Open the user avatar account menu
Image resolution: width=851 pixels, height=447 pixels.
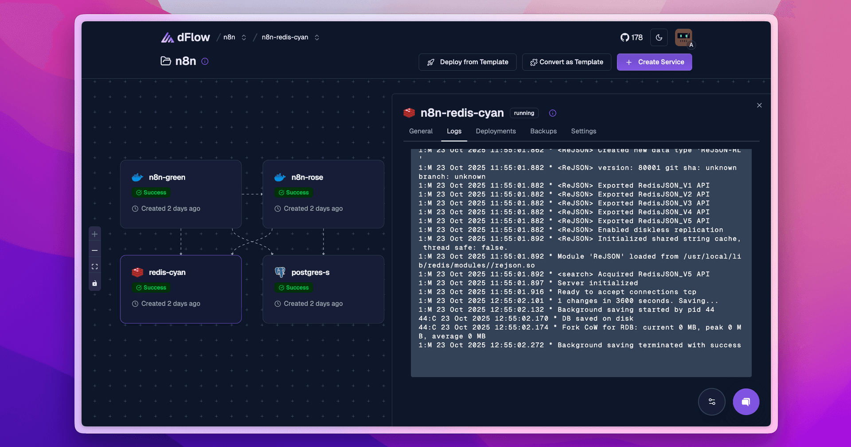click(x=683, y=37)
